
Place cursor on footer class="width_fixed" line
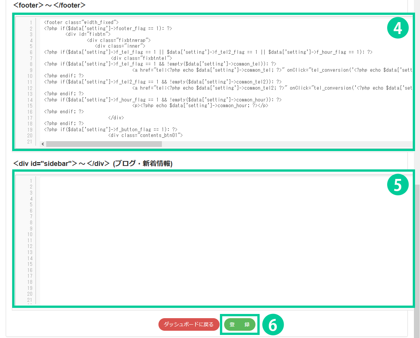click(x=81, y=23)
